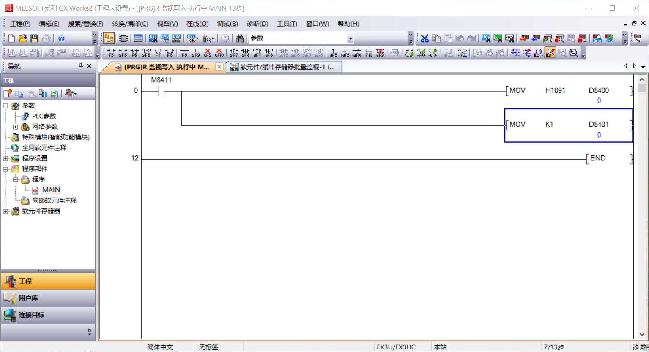Screen dimensions: 649x352
Task: Click the 连接目标 panel button
Action: (x=48, y=315)
